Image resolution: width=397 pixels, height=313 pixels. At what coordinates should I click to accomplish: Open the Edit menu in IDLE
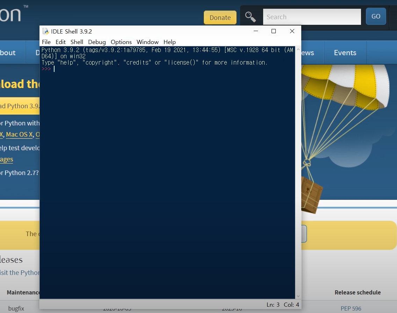tap(60, 42)
